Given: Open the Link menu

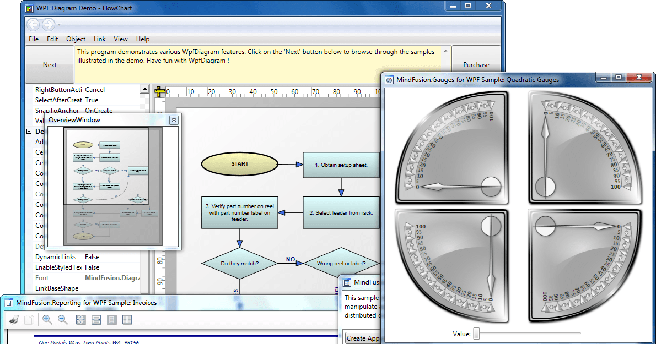Looking at the screenshot, I should coord(99,39).
